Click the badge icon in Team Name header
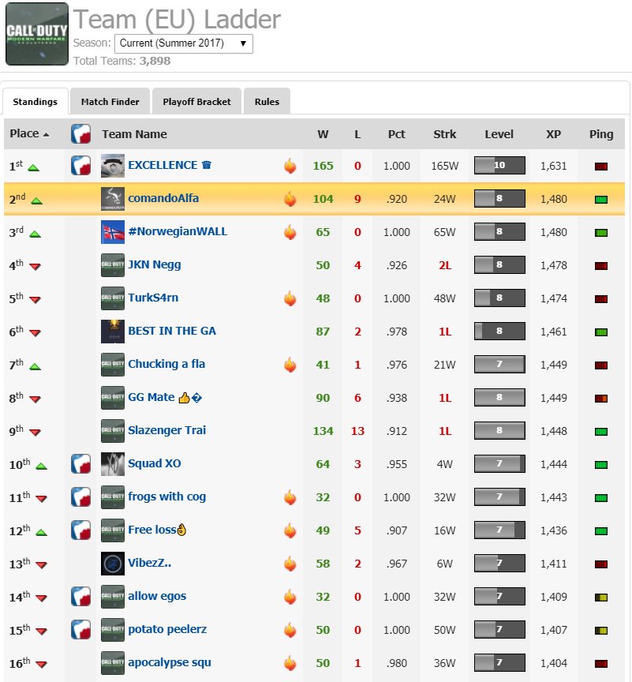 click(x=80, y=134)
